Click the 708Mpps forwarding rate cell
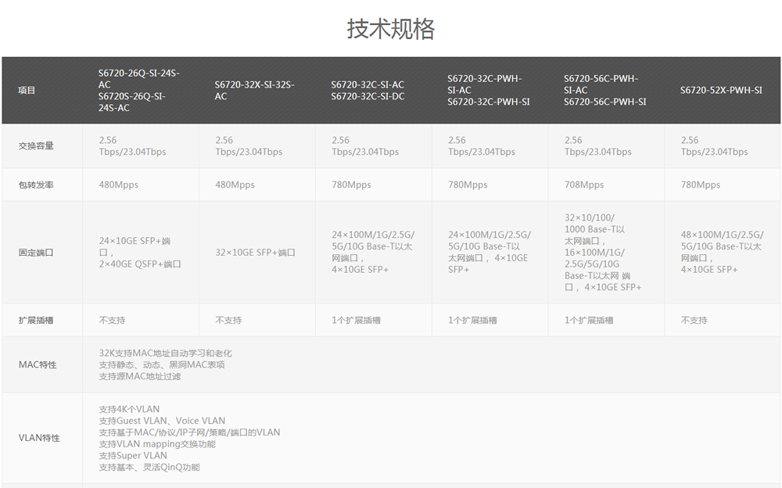Image resolution: width=782 pixels, height=488 pixels. [x=583, y=185]
